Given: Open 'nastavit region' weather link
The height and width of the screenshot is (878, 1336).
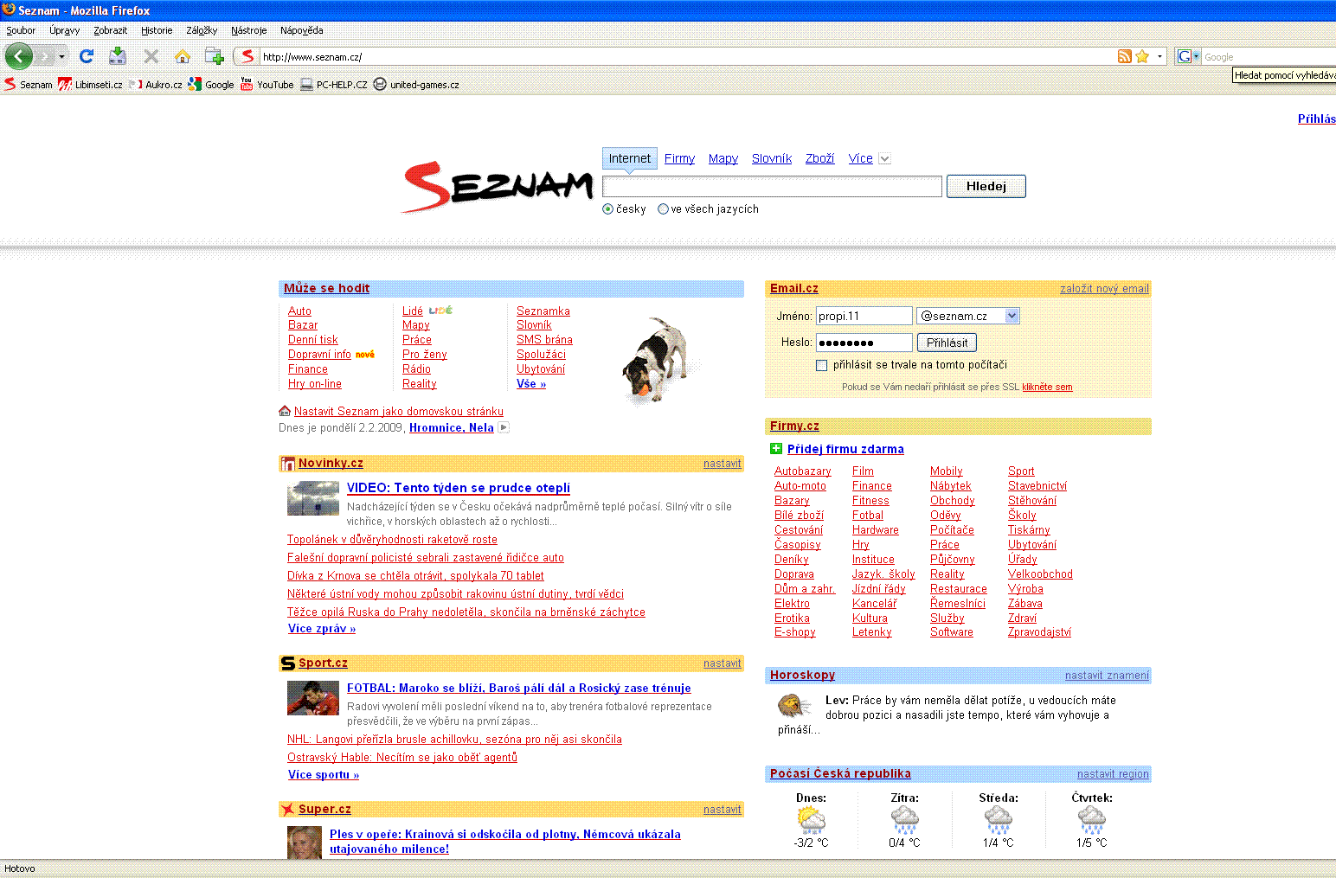Looking at the screenshot, I should click(1113, 774).
